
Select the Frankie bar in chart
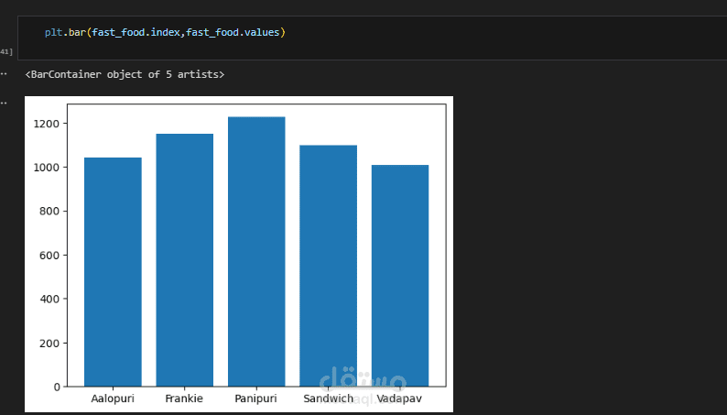(184, 266)
